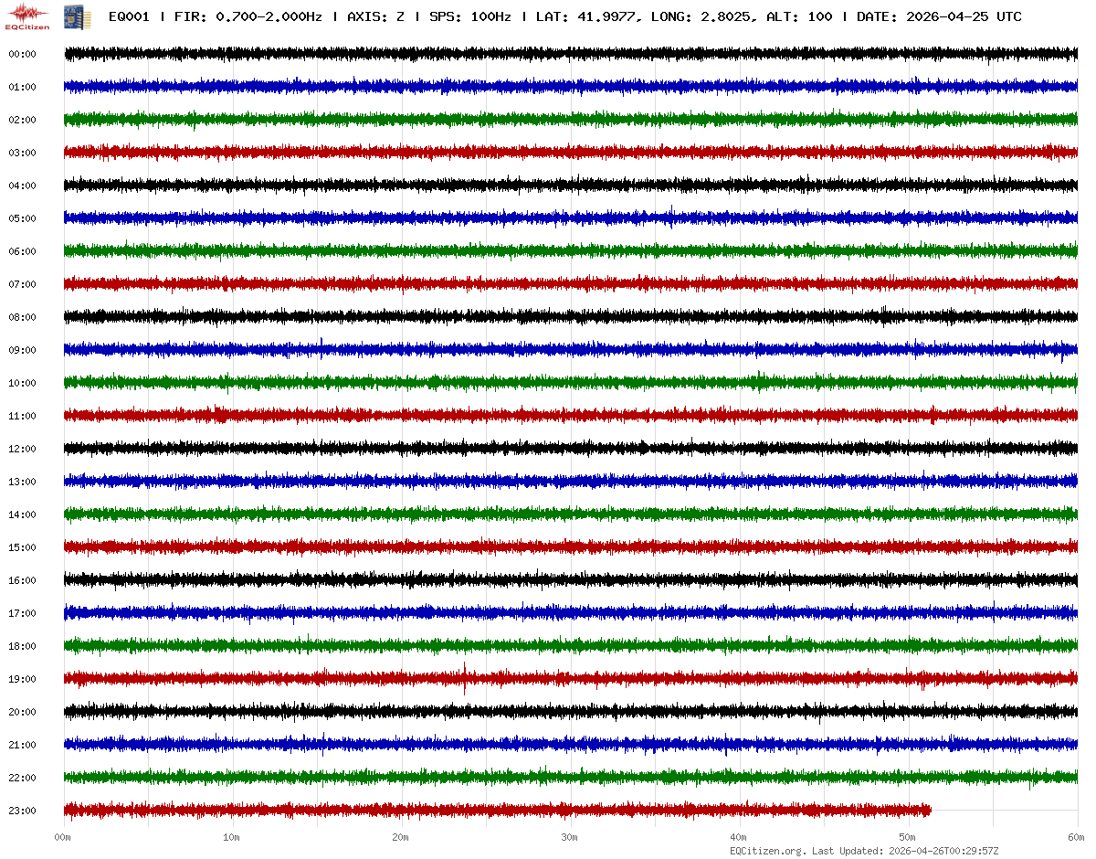This screenshot has height=859, width=1096.
Task: Click the 30m mark on the time axis
Action: point(570,837)
